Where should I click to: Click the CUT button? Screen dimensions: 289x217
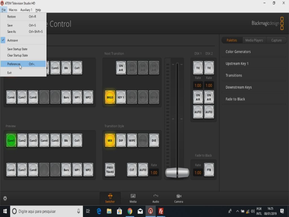[x=132, y=170]
